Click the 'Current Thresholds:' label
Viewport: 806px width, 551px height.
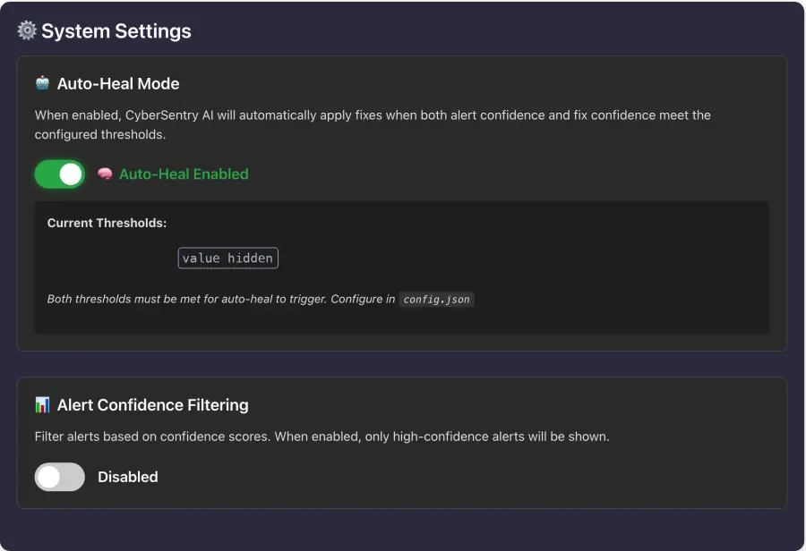point(107,223)
